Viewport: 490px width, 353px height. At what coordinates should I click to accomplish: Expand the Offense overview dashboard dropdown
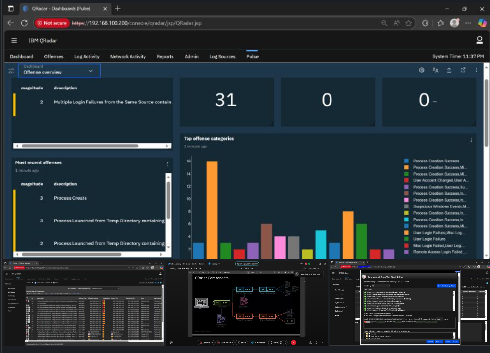pyautogui.click(x=59, y=70)
